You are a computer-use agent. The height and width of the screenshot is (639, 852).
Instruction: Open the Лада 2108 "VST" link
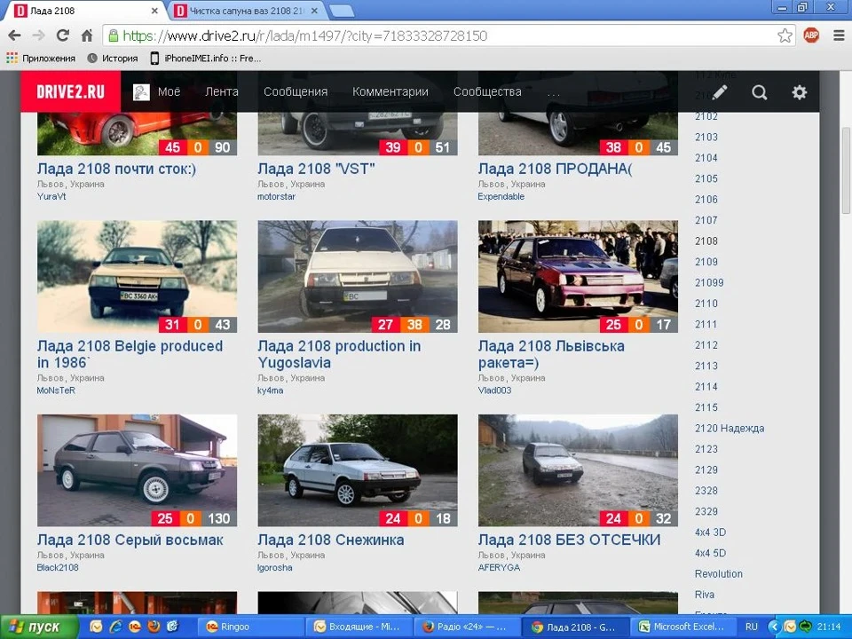[316, 169]
